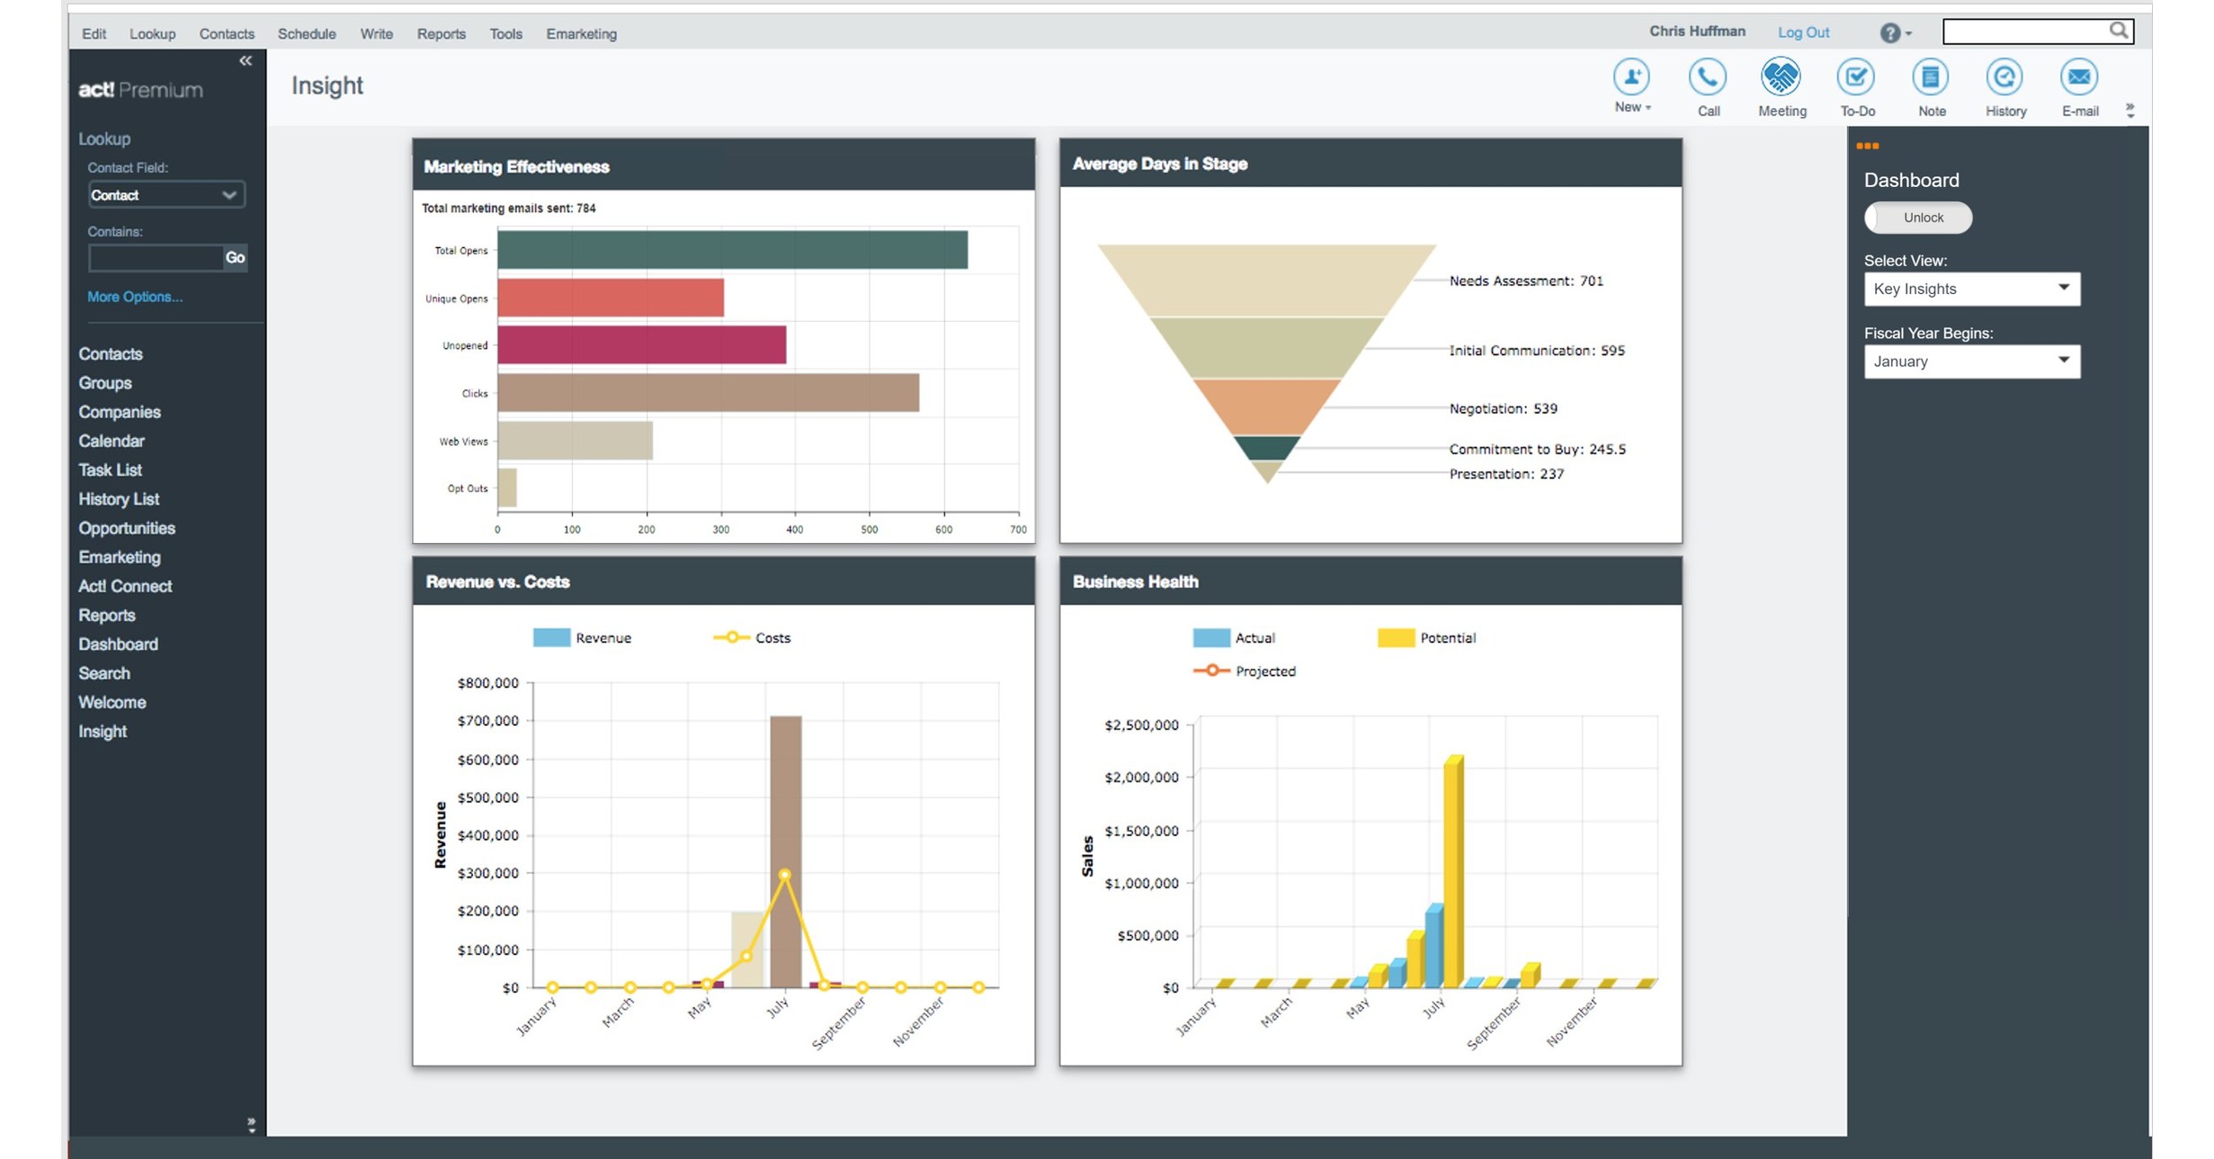The image size is (2214, 1159).
Task: Click the More Options link
Action: point(135,297)
